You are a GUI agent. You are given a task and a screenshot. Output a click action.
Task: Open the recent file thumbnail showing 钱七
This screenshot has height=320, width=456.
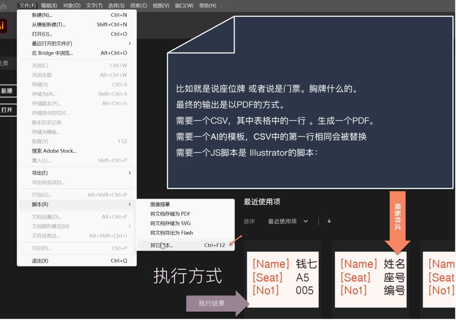pyautogui.click(x=283, y=278)
